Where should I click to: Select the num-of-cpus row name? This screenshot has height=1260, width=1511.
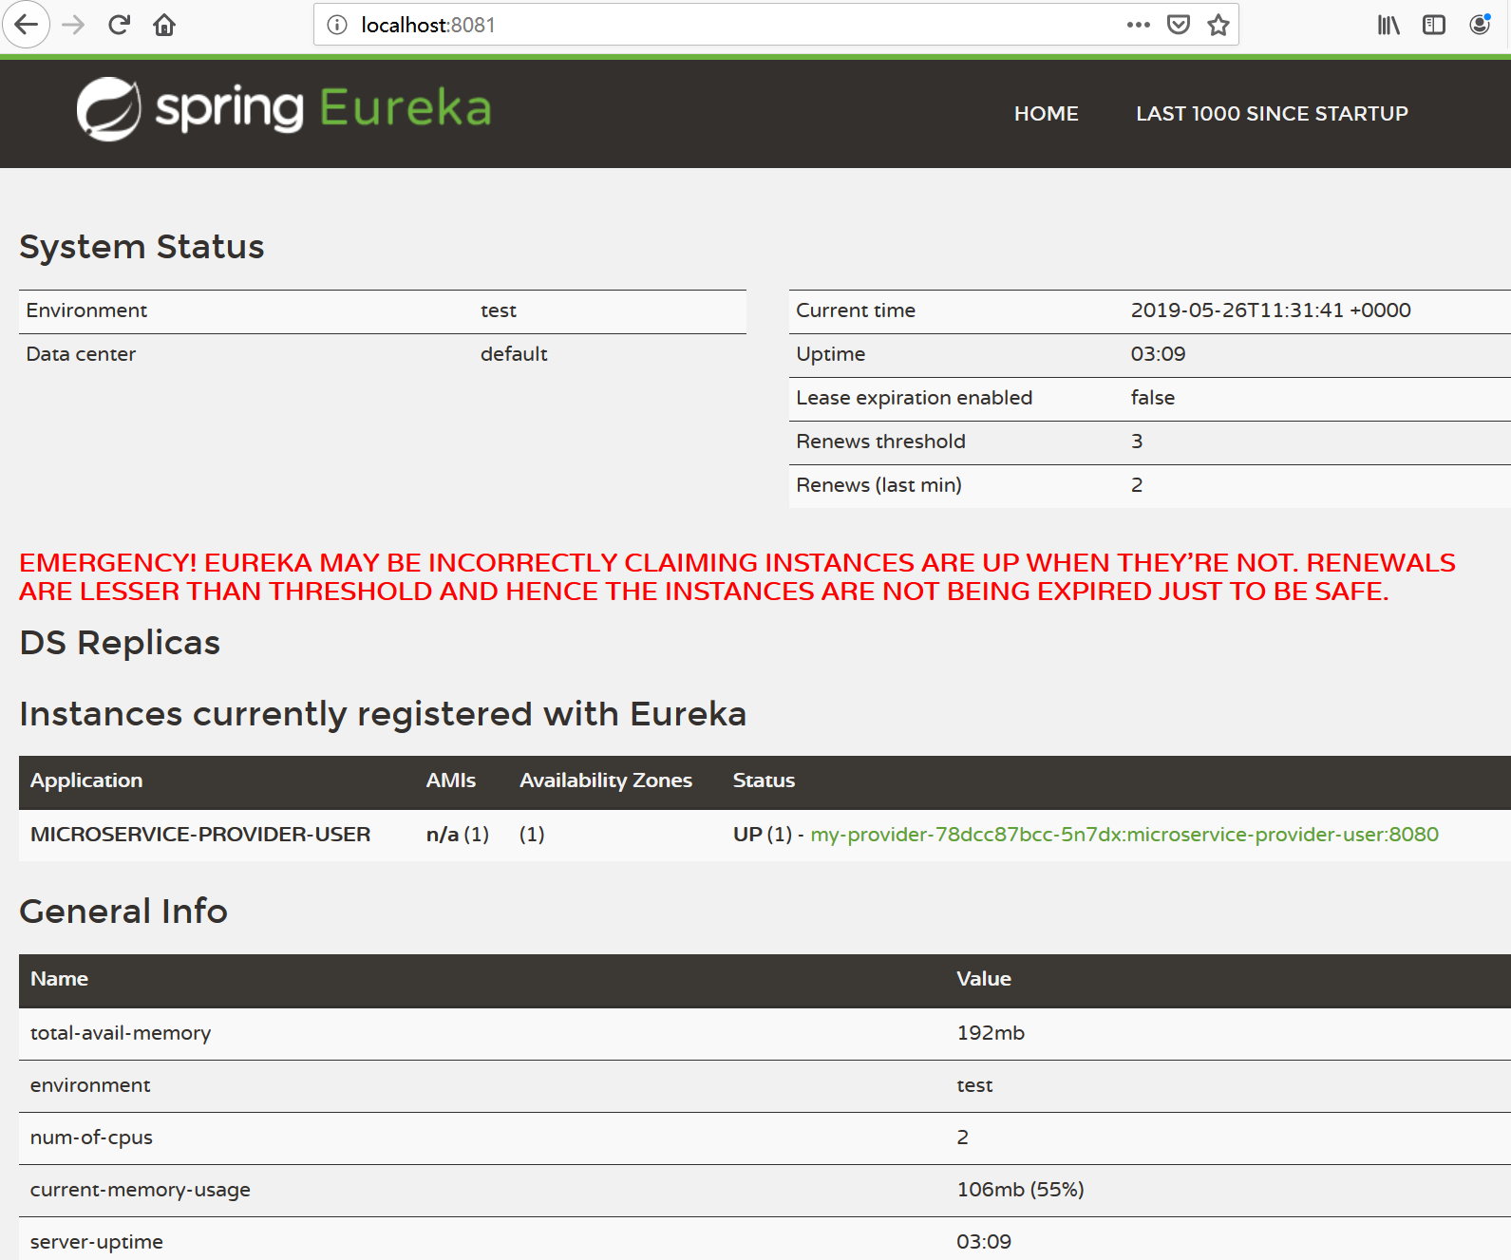[91, 1138]
